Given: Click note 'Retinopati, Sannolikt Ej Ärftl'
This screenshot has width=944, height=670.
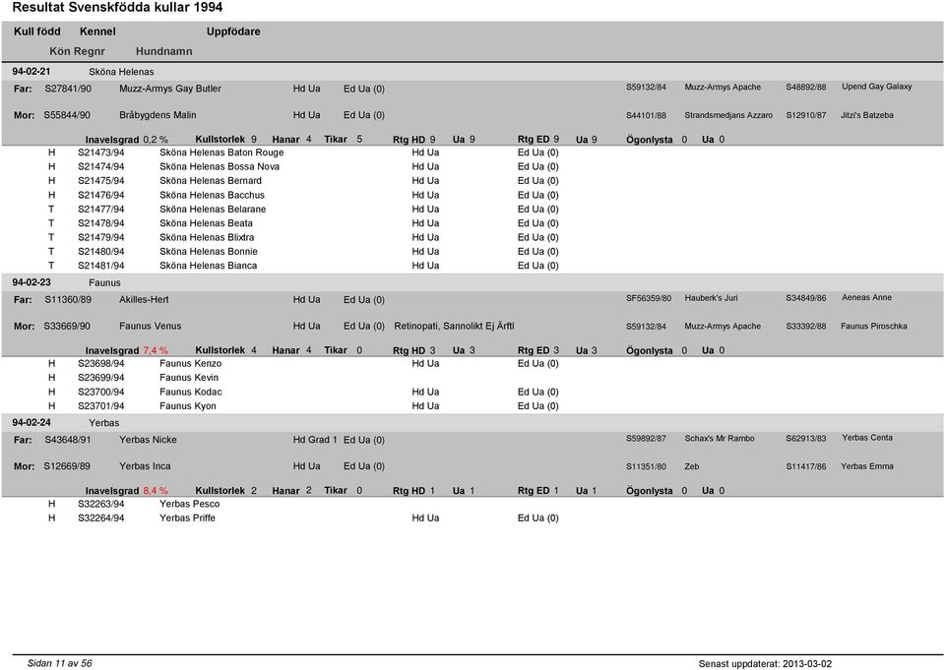Looking at the screenshot, I should 454,326.
